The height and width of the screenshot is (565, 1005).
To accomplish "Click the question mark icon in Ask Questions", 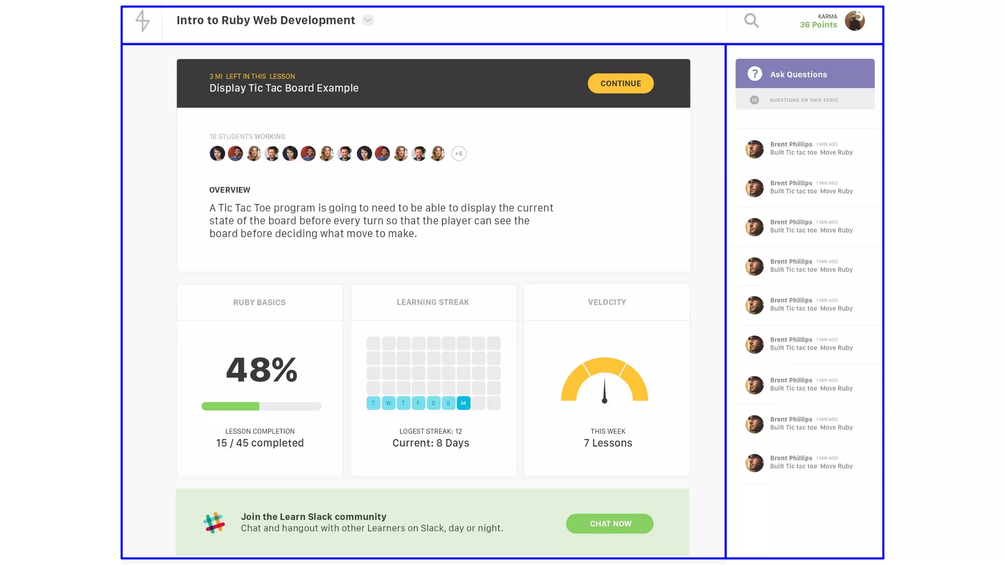I will (x=755, y=74).
